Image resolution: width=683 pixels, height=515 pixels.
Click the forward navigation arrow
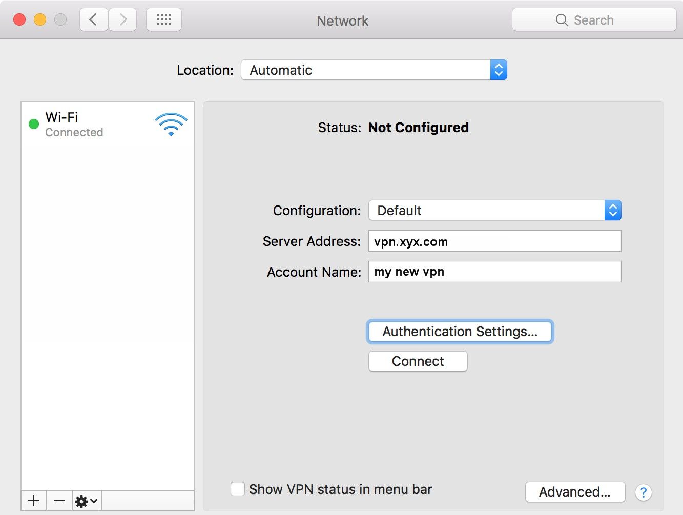coord(122,19)
